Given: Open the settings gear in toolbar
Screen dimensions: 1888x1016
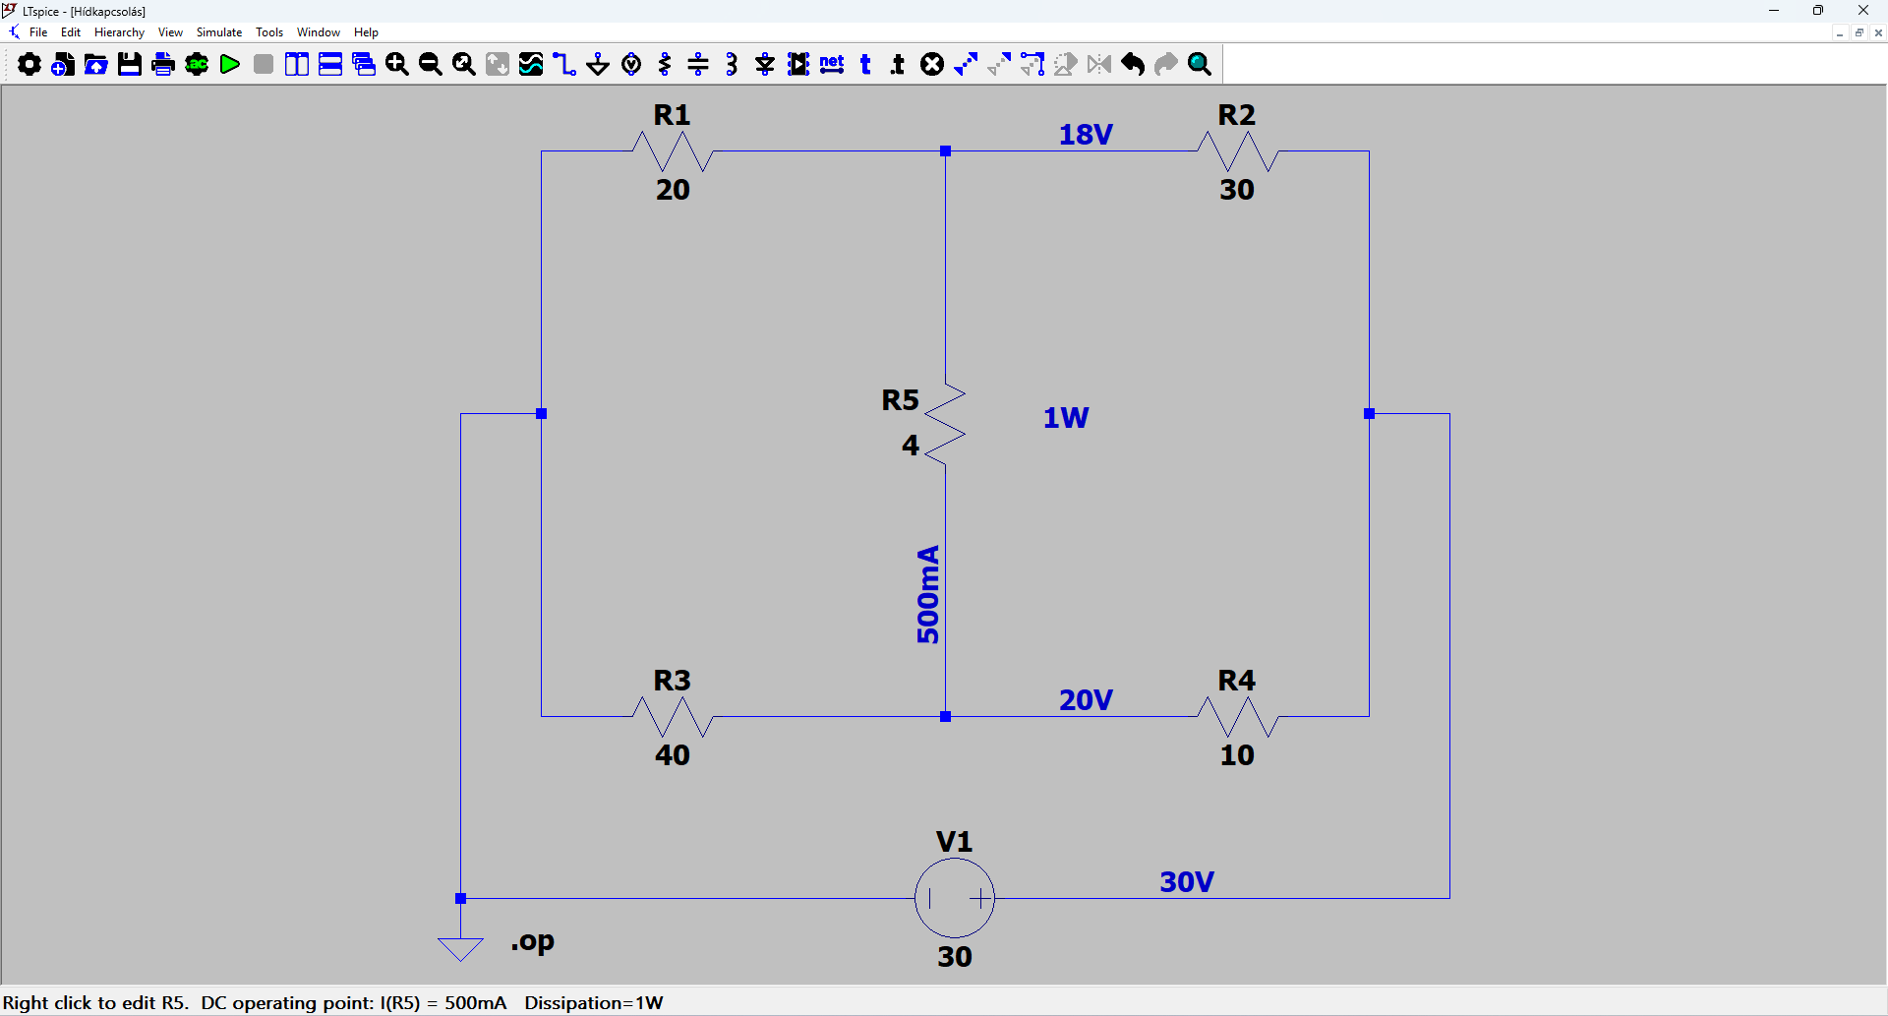Looking at the screenshot, I should click(x=29, y=65).
